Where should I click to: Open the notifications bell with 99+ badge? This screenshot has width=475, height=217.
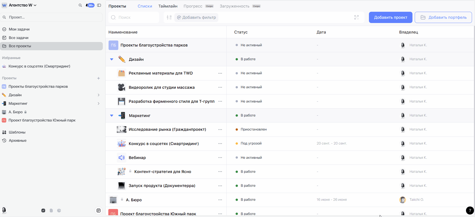point(90,5)
